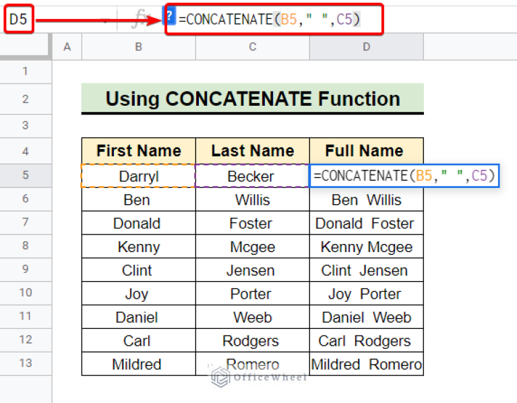Select column A header
Viewport: 517px width, 403px height.
point(67,46)
